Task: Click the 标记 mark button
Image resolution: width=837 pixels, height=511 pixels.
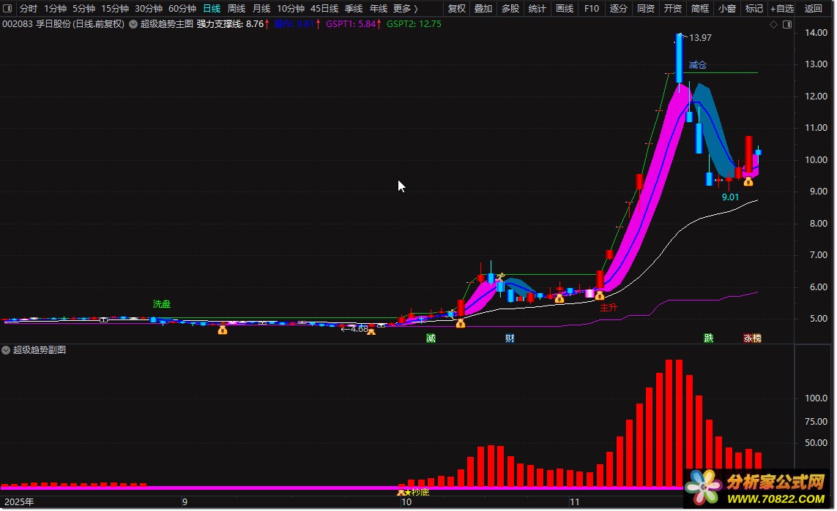Action: click(754, 9)
